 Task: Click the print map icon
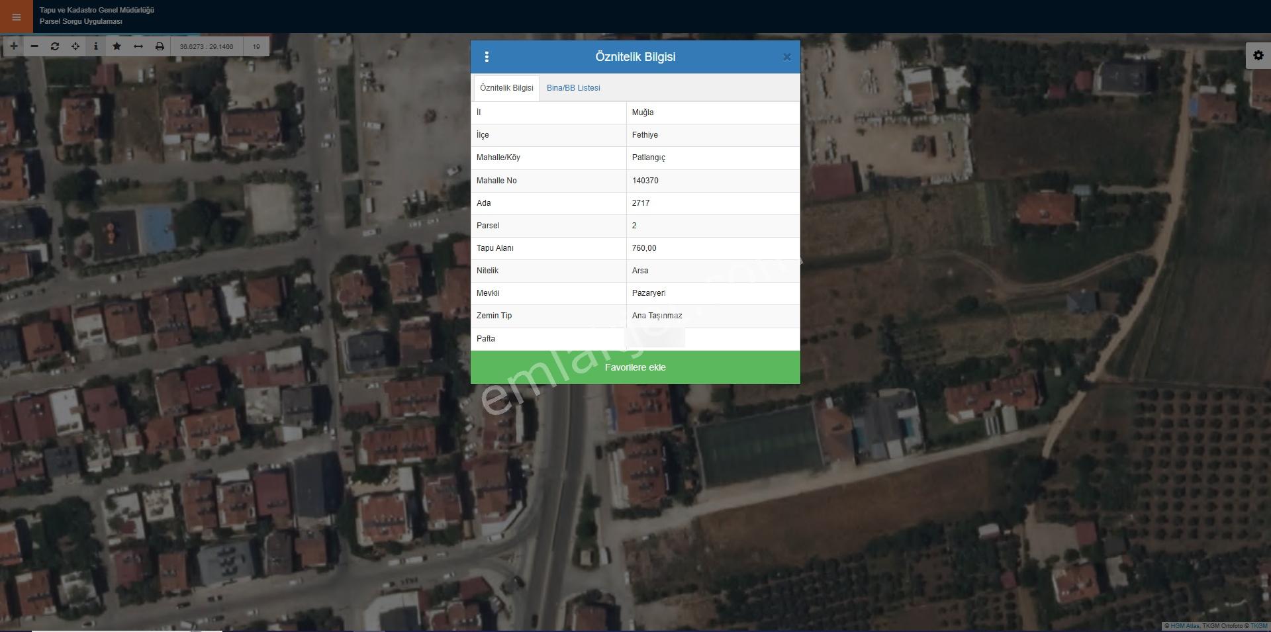click(160, 46)
